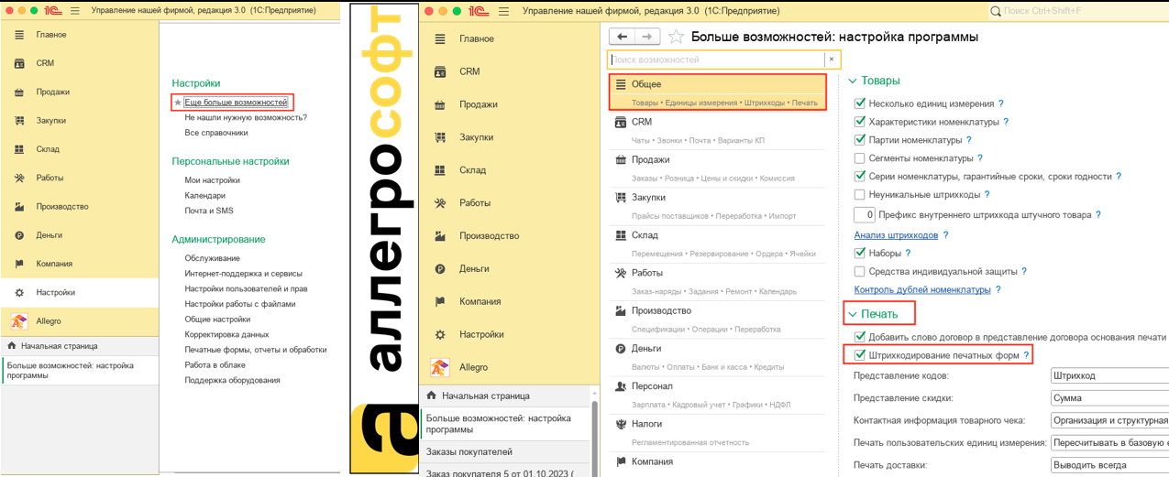The height and width of the screenshot is (477, 1169).
Task: Go back with the left arrow button
Action: click(x=623, y=37)
